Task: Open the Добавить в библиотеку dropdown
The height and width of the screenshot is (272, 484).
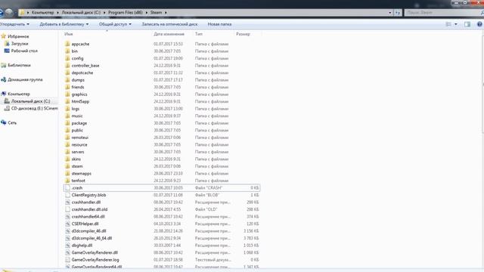Action: click(64, 24)
